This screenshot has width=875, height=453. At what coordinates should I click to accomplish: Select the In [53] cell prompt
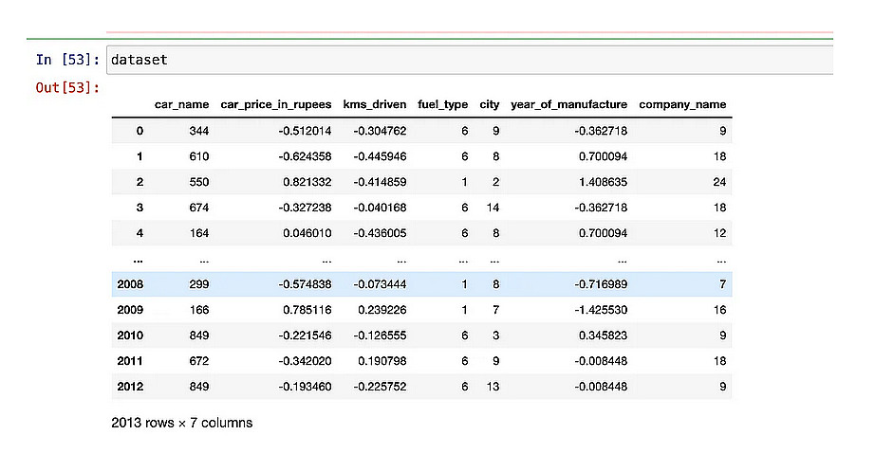point(66,60)
